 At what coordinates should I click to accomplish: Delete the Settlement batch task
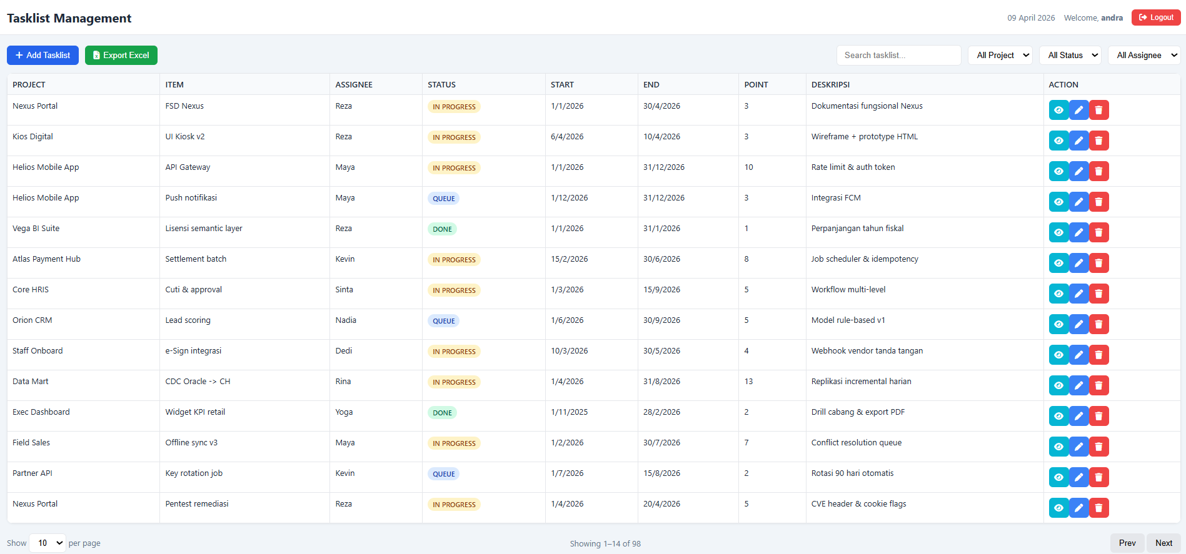point(1098,263)
